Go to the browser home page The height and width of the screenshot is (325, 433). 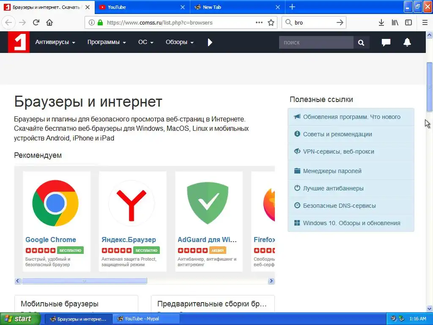pyautogui.click(x=49, y=22)
